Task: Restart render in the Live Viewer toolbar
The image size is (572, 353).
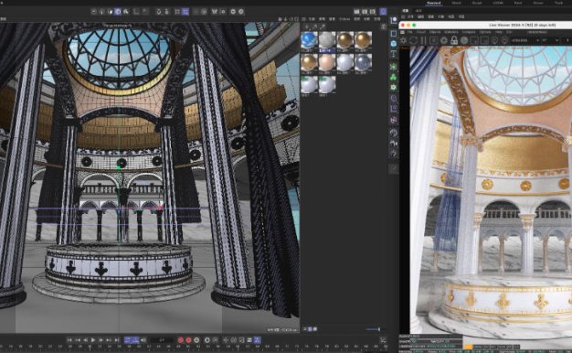Action: pyautogui.click(x=413, y=40)
